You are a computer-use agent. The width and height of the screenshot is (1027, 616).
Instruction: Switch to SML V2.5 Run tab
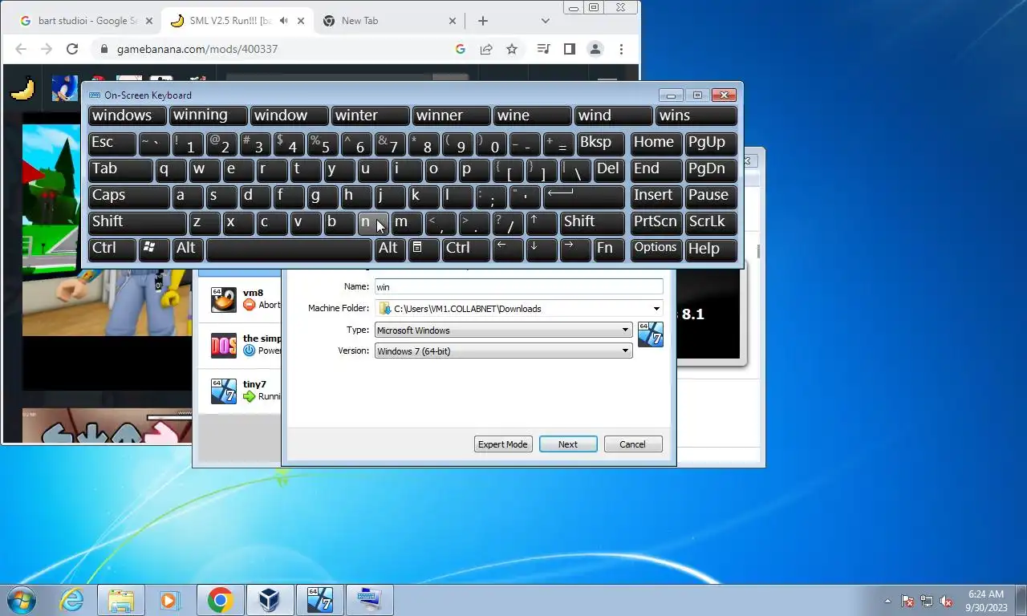coord(237,21)
